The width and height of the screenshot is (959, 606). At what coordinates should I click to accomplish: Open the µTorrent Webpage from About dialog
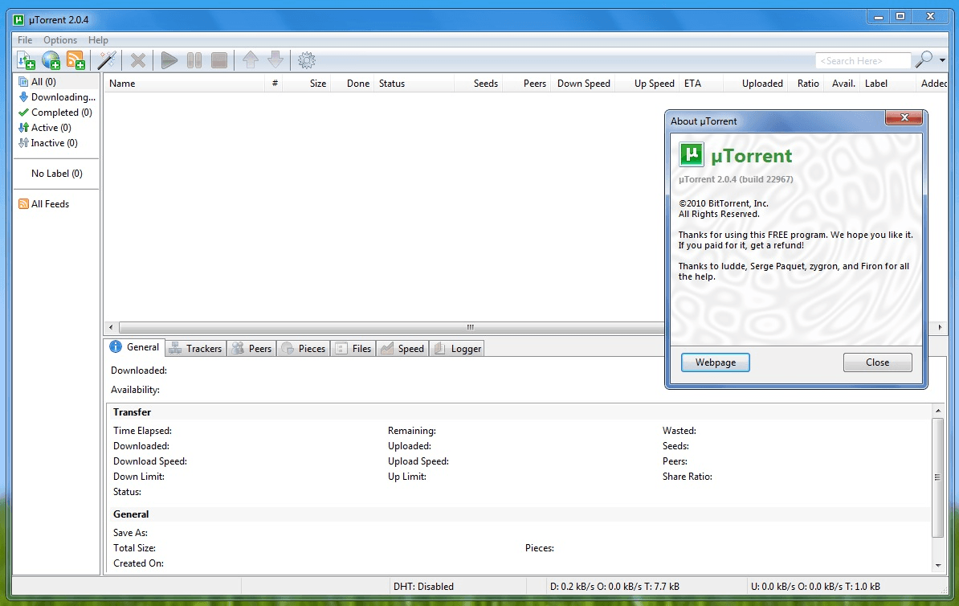714,362
